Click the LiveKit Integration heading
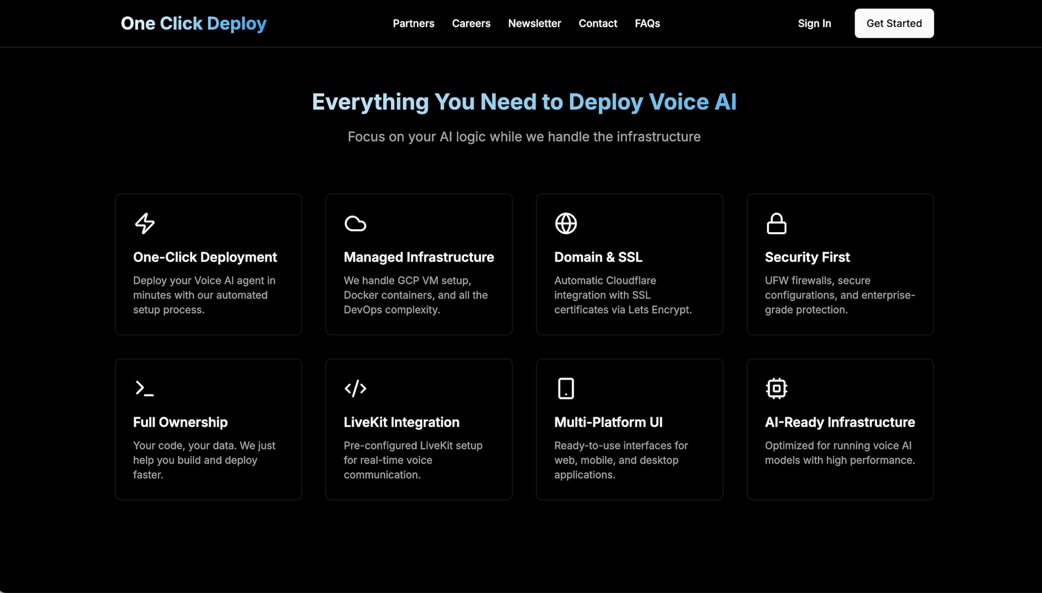The height and width of the screenshot is (593, 1042). point(401,422)
